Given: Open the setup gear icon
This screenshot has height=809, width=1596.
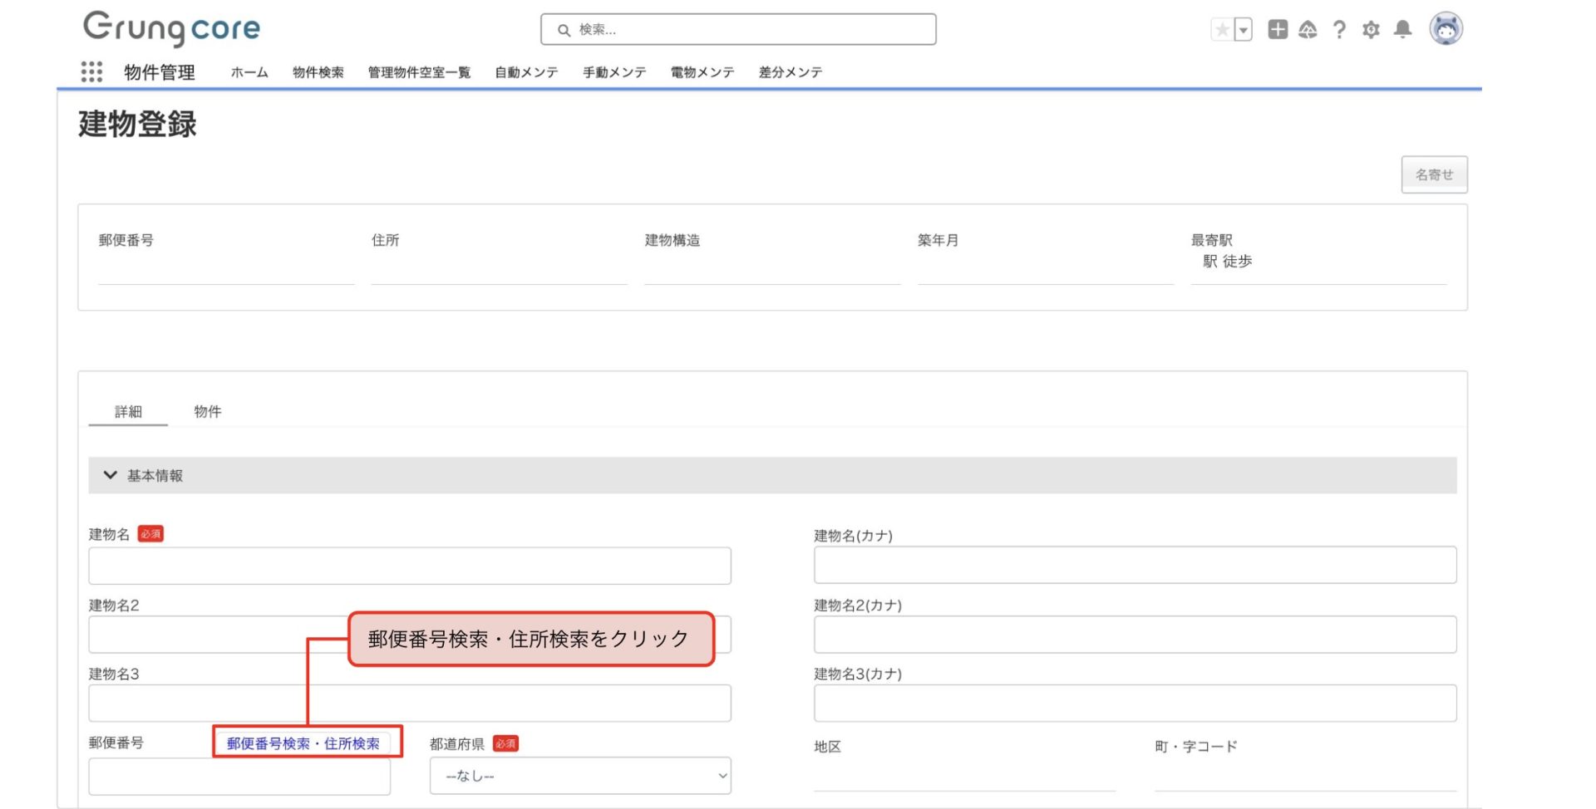Looking at the screenshot, I should click(x=1371, y=30).
